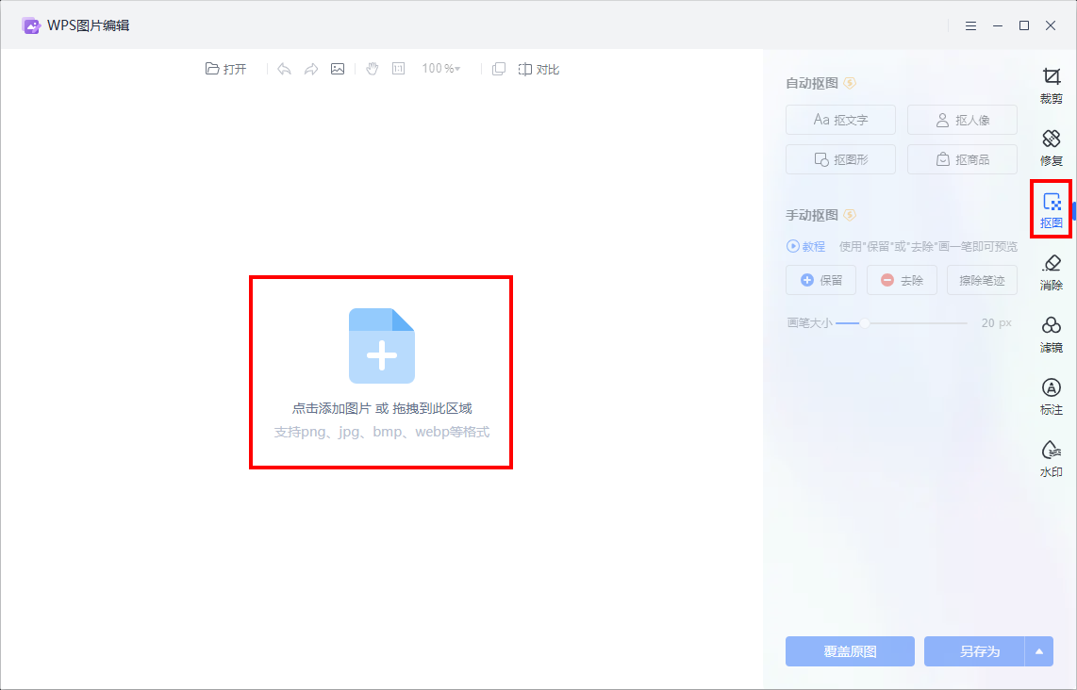Image resolution: width=1077 pixels, height=690 pixels.
Task: Click the premium badge next to 自动抠图
Action: 850,83
